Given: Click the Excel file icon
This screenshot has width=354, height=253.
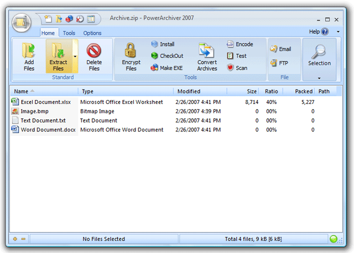Looking at the screenshot, I should pyautogui.click(x=15, y=102).
